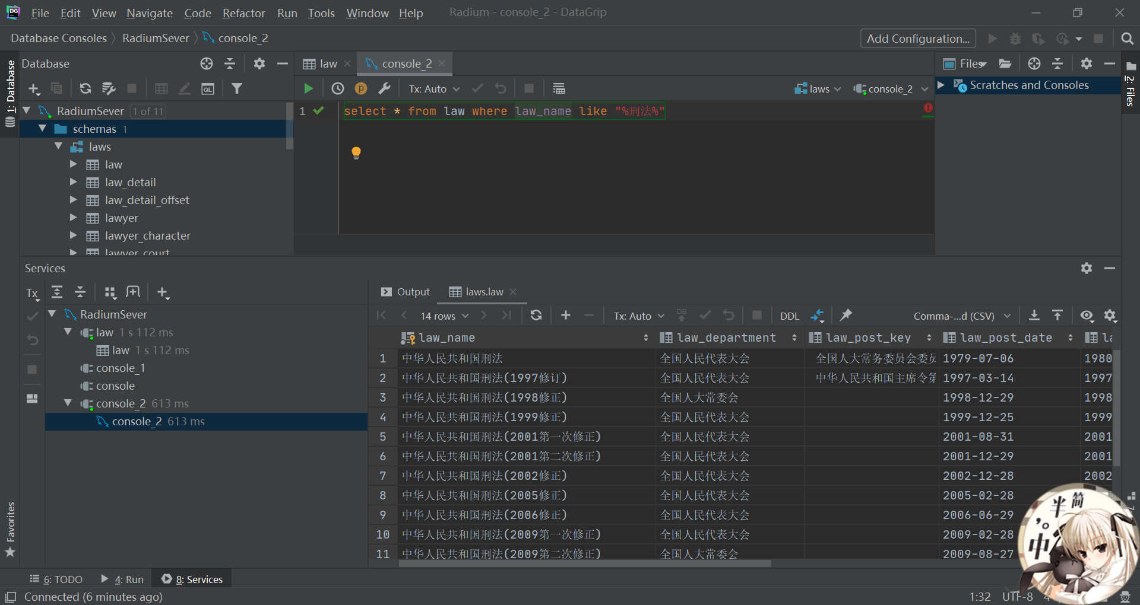Expand the lawyer table node
The width and height of the screenshot is (1140, 605).
click(73, 217)
